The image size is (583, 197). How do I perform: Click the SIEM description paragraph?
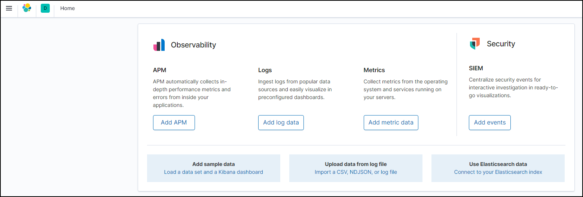pos(513,88)
